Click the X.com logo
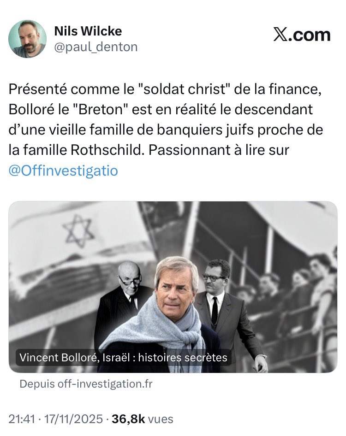 pos(302,35)
